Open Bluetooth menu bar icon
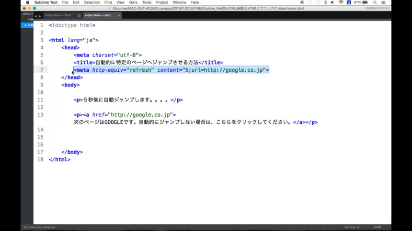Viewport: 412px width, 231px height. point(326,2)
